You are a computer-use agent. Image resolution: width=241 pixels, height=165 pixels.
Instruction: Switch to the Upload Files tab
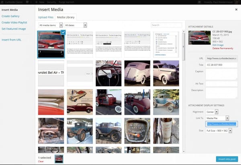[46, 17]
